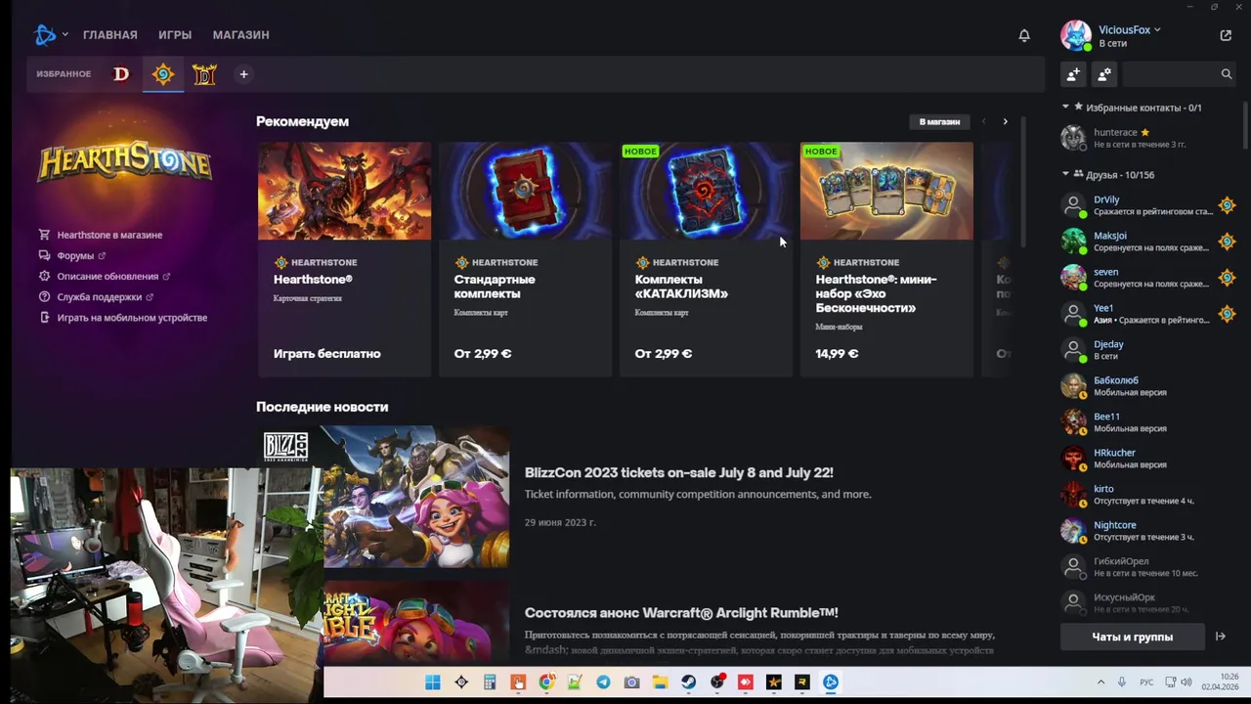
Task: Open the Hearthstone free-to-play card
Action: point(344,259)
